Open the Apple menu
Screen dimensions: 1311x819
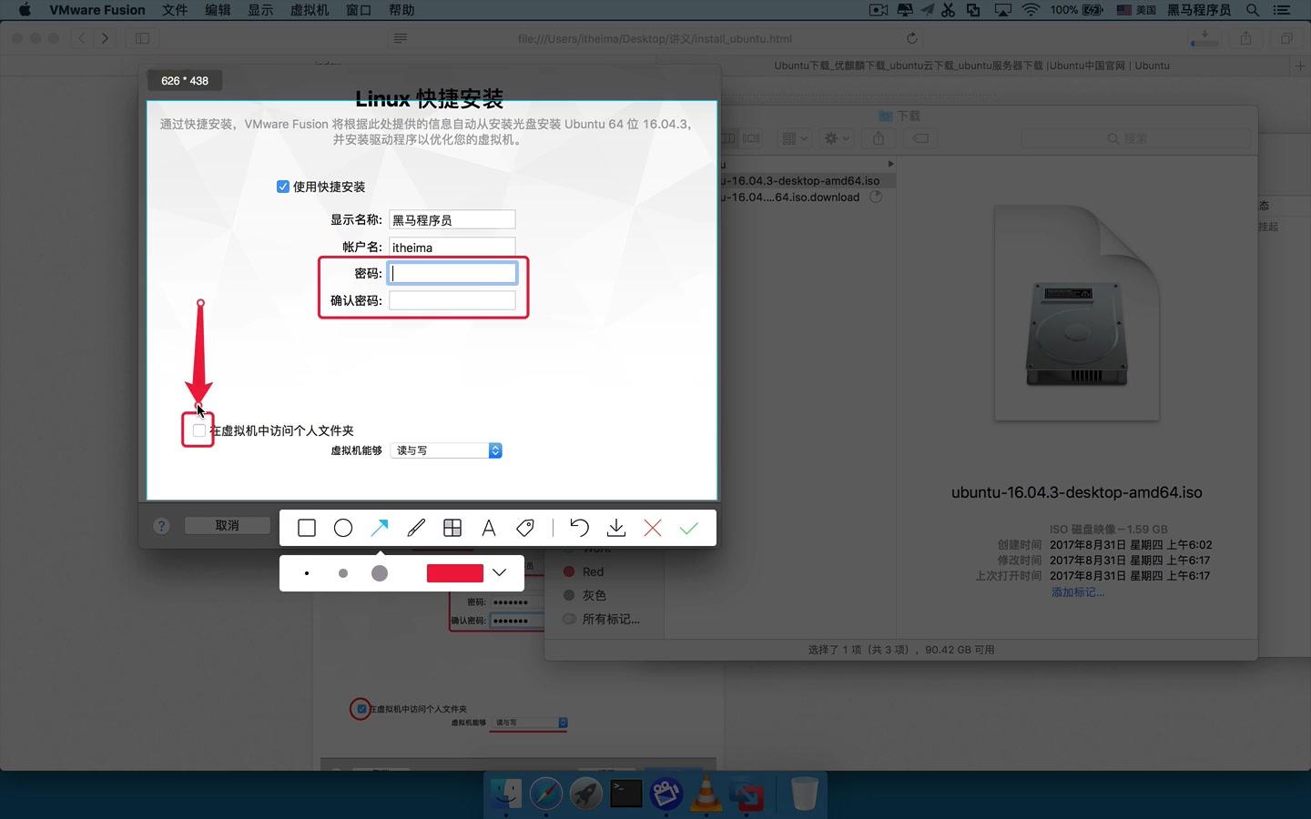click(x=25, y=10)
